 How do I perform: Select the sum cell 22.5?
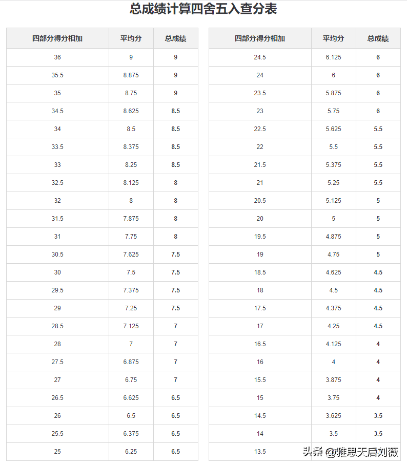coord(260,129)
